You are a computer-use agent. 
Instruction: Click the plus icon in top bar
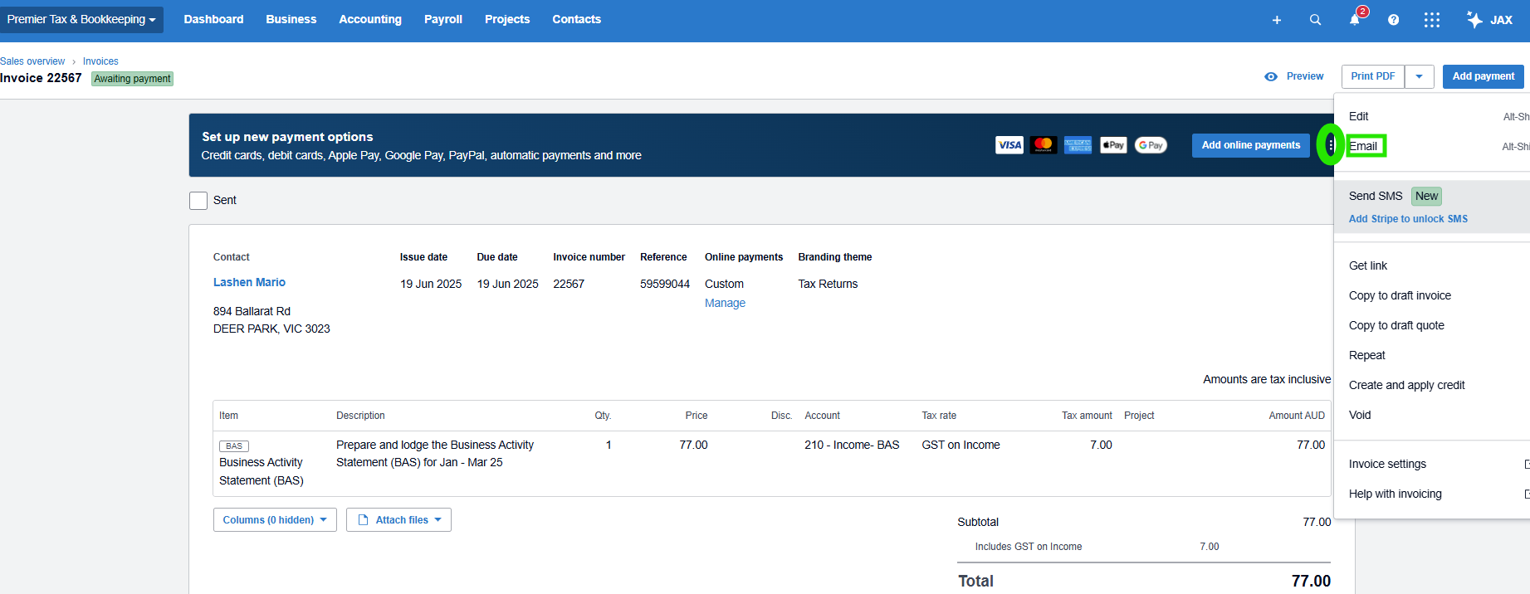click(1277, 20)
